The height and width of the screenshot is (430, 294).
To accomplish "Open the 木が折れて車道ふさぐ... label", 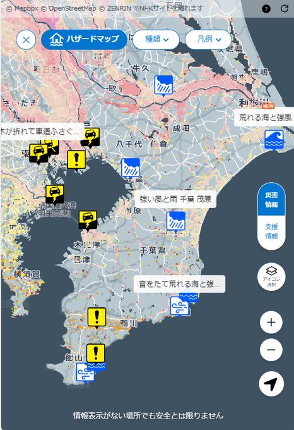I will pyautogui.click(x=41, y=132).
